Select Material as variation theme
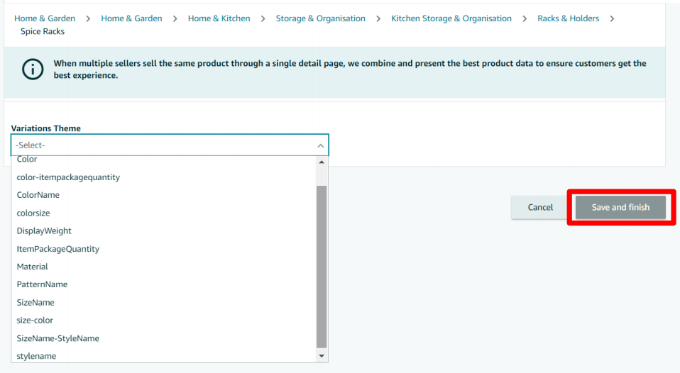 [33, 267]
